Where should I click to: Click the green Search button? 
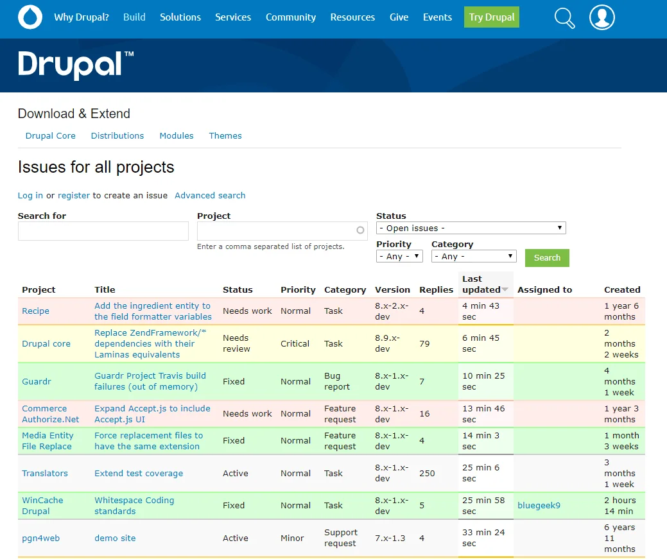click(547, 258)
